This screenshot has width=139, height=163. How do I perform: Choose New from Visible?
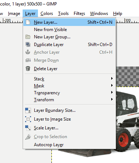(x=69, y=30)
